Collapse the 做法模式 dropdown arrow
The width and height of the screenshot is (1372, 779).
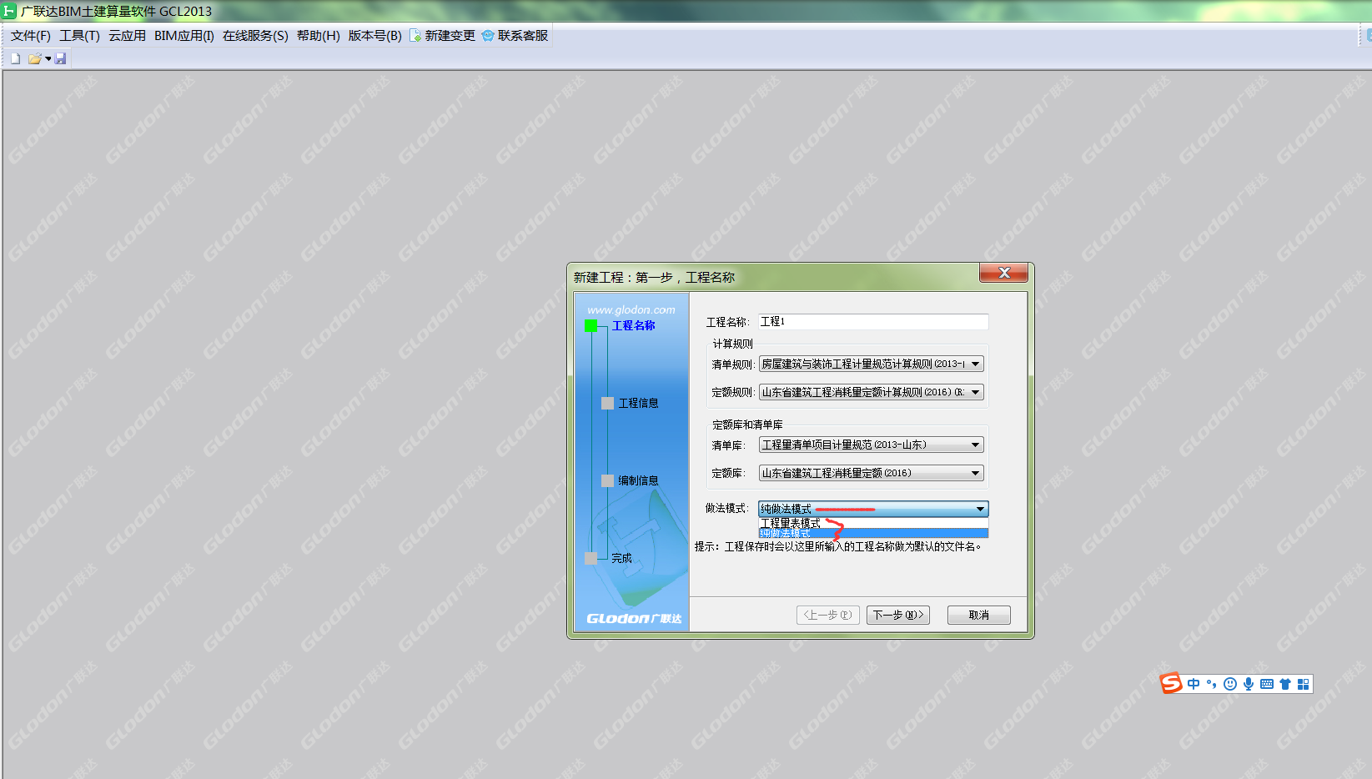[x=980, y=509]
